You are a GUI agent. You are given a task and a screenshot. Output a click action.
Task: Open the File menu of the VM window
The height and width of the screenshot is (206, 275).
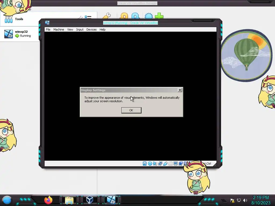coord(48,30)
